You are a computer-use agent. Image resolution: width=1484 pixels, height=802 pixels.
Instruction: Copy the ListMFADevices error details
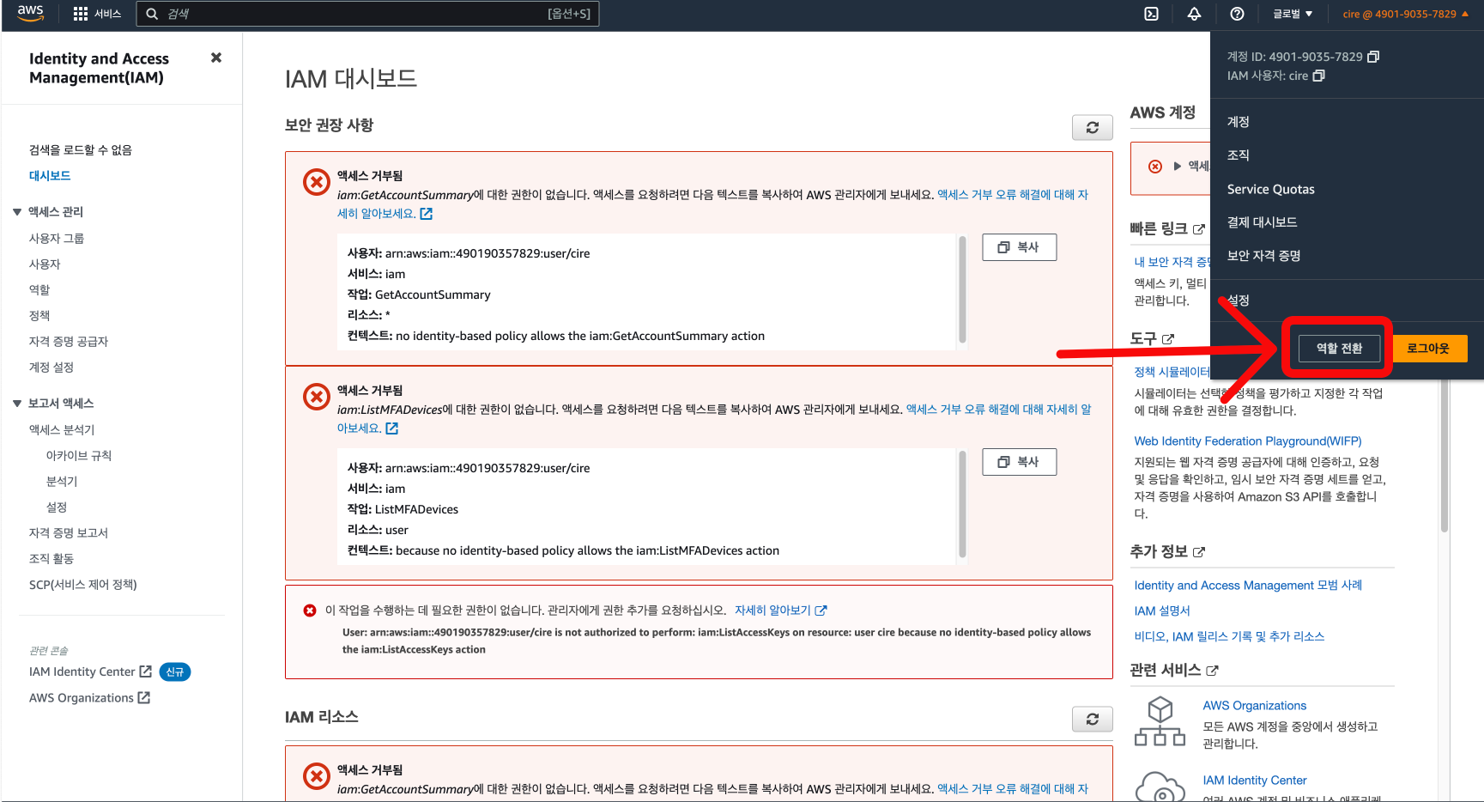[1019, 461]
